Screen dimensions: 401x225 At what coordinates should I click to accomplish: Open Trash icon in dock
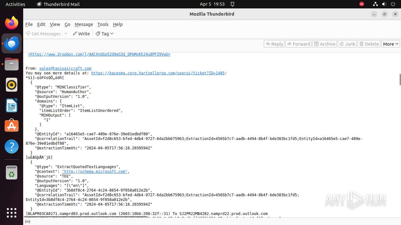[x=12, y=173]
